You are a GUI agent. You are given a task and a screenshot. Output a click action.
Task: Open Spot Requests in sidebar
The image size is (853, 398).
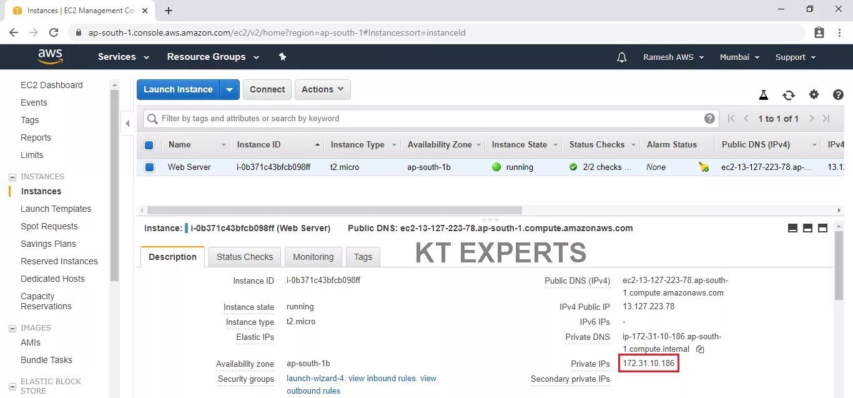tap(49, 226)
